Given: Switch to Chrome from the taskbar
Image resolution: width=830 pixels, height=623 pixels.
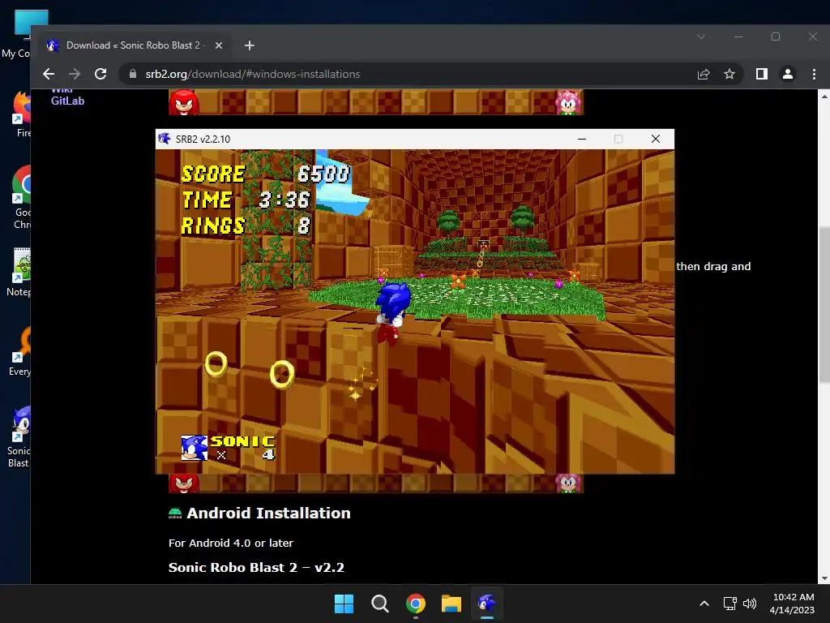Looking at the screenshot, I should [416, 604].
